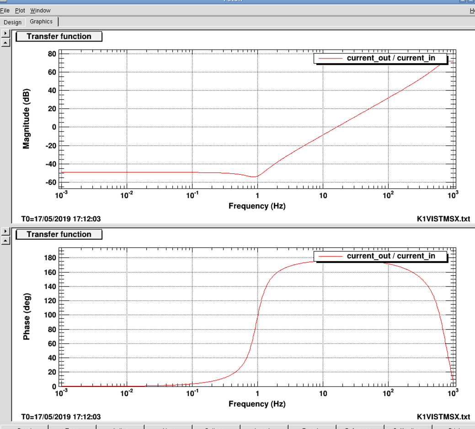Click the T0 timestamp under the magnitude plot
Viewport: 475px width, 429px height.
[61, 219]
